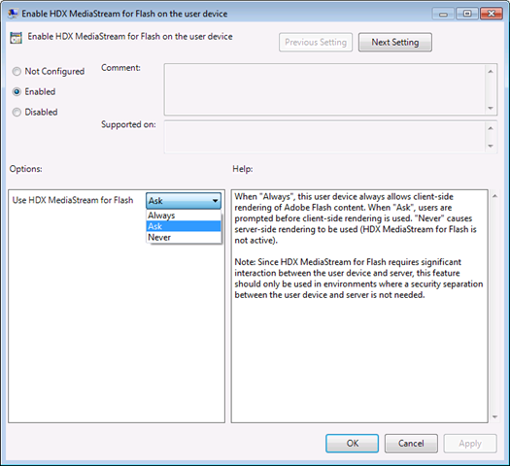Image resolution: width=510 pixels, height=466 pixels.
Task: Click the title bar application icon
Action: coord(13,14)
